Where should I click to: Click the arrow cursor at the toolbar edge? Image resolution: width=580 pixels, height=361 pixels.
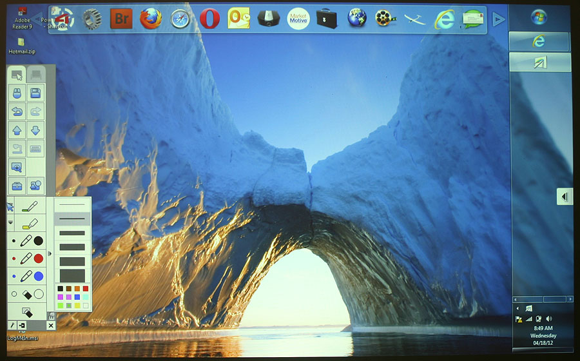[10, 206]
